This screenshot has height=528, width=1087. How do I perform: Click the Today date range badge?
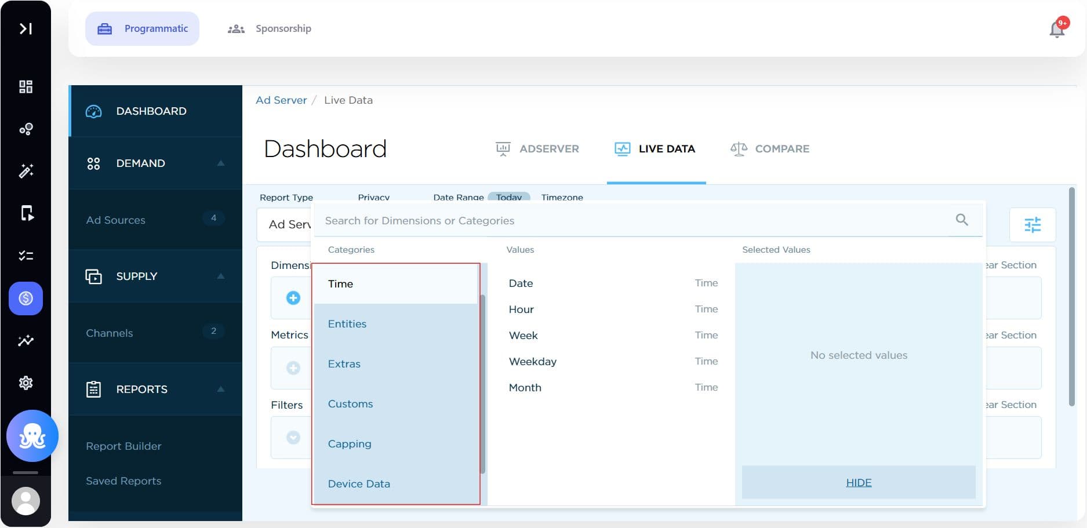tap(509, 197)
